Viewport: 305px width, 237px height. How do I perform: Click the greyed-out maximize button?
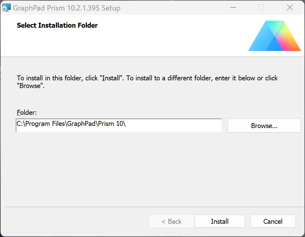261,8
